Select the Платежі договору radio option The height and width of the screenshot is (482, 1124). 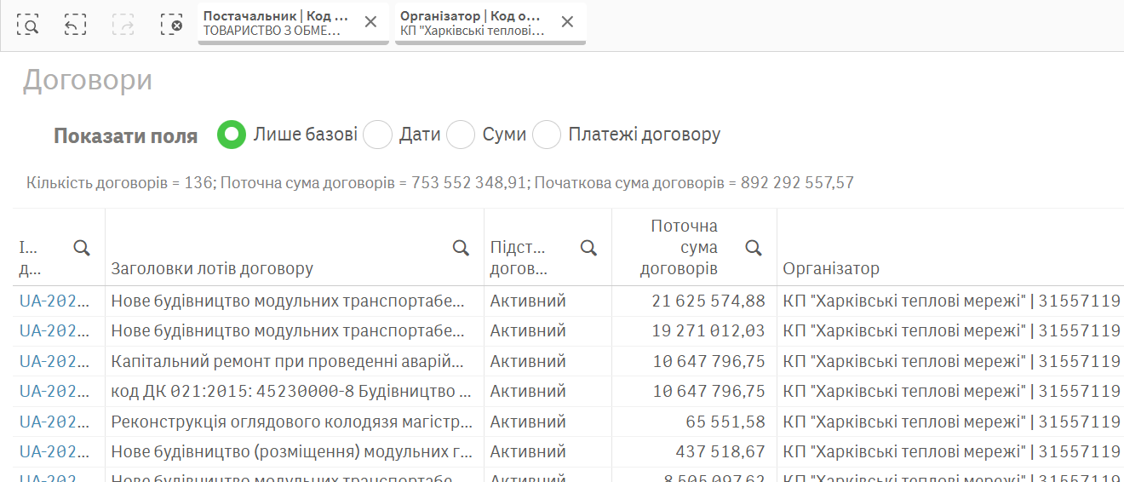pos(547,135)
